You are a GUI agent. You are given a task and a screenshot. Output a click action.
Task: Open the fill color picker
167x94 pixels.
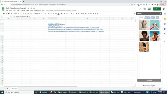(62, 14)
